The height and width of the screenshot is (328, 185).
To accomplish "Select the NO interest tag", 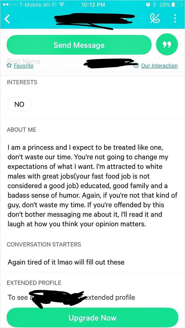I will click(19, 104).
